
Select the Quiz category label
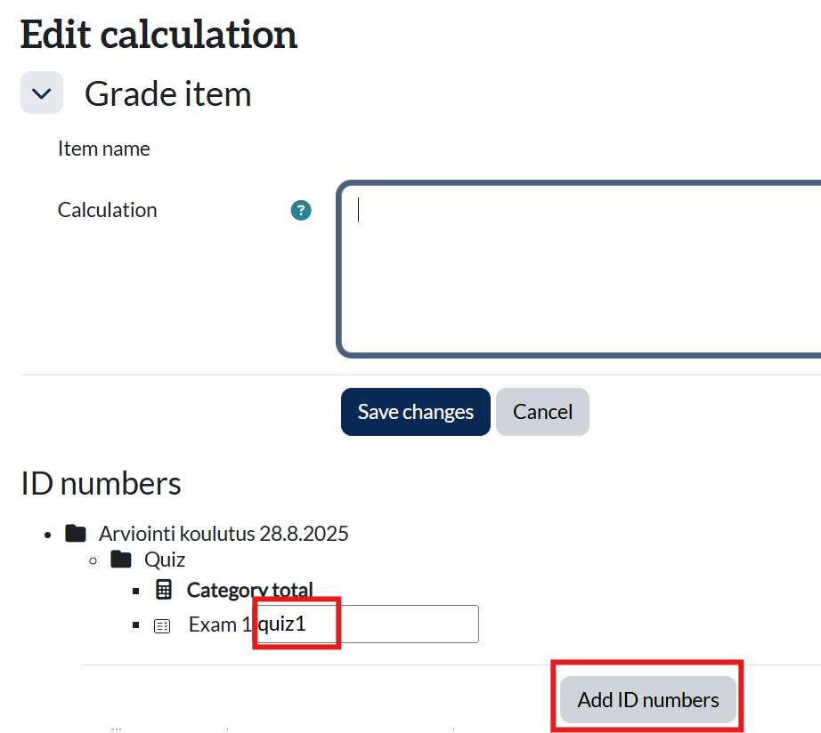tap(165, 560)
